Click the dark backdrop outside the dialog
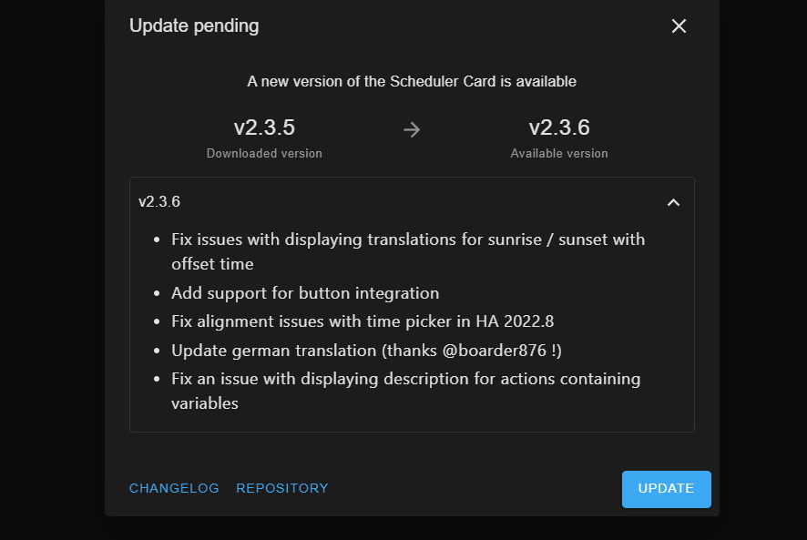Image resolution: width=807 pixels, height=540 pixels. coord(50,273)
